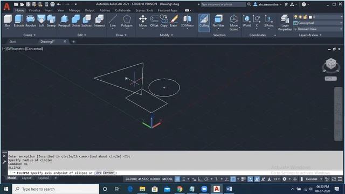Image resolution: width=345 pixels, height=194 pixels.
Task: Click the layer color white swatch
Action: coord(310,17)
